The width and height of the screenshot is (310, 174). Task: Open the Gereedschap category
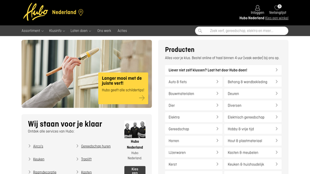pyautogui.click(x=193, y=129)
